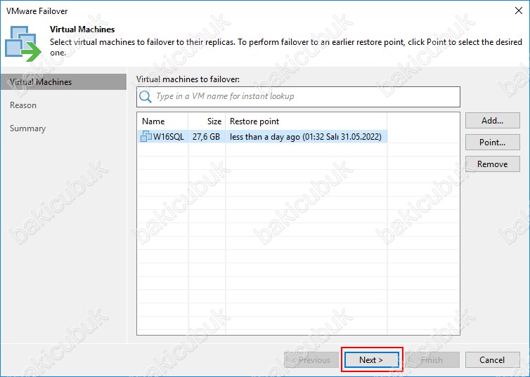Close the VMware Failover dialog
This screenshot has width=530, height=377.
pos(519,11)
